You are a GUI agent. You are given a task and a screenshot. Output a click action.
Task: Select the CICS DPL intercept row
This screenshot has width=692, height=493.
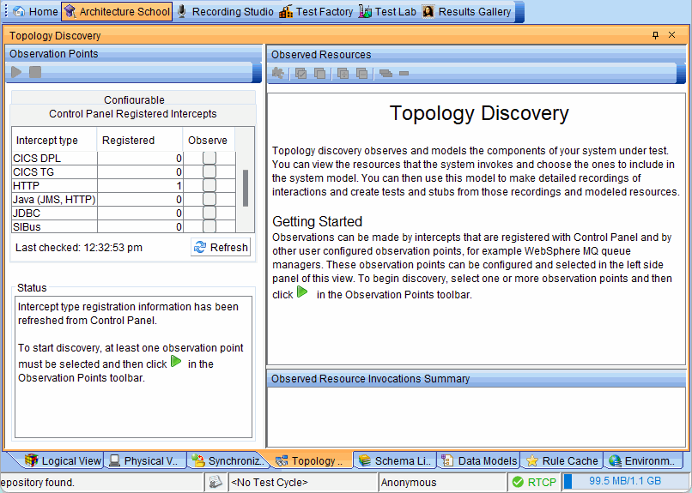pyautogui.click(x=124, y=158)
